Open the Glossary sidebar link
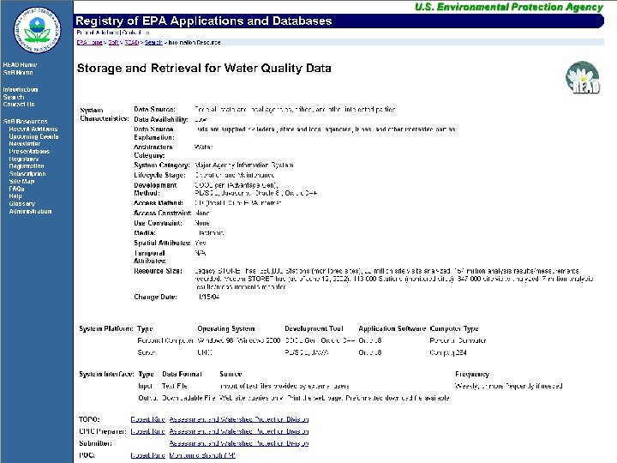617x463 pixels. point(22,203)
